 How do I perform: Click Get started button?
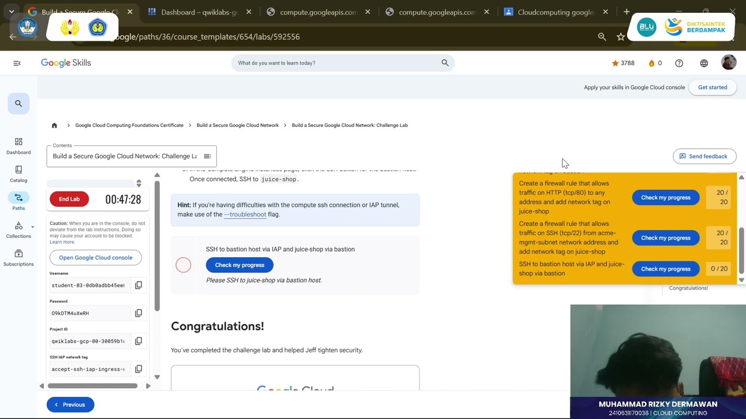point(712,87)
